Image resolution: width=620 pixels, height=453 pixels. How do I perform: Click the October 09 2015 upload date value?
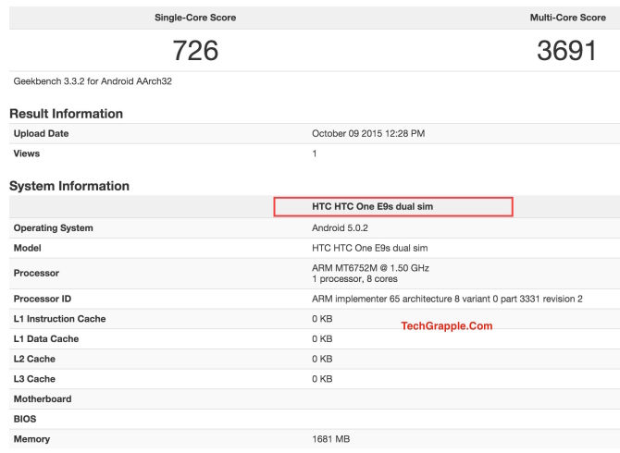point(368,133)
